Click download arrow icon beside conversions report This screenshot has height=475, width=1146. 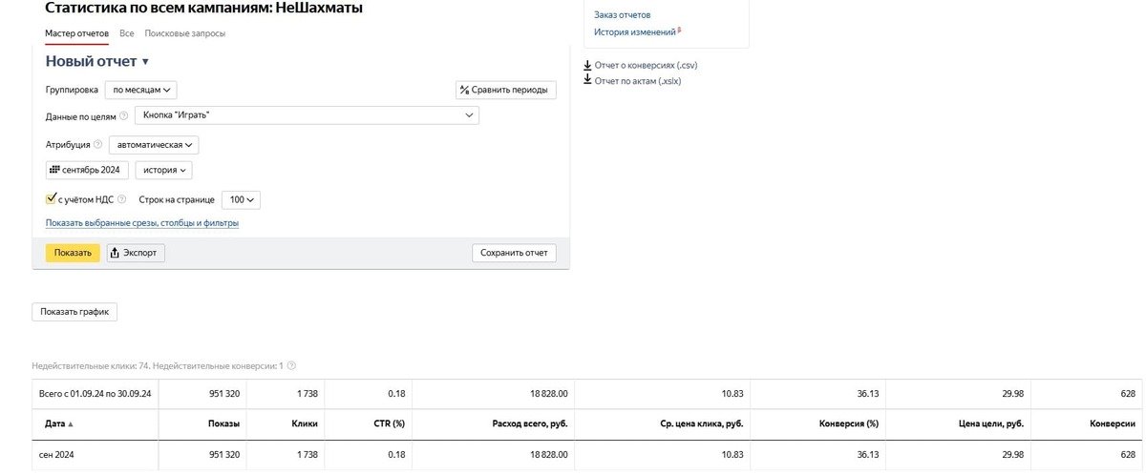coord(587,65)
